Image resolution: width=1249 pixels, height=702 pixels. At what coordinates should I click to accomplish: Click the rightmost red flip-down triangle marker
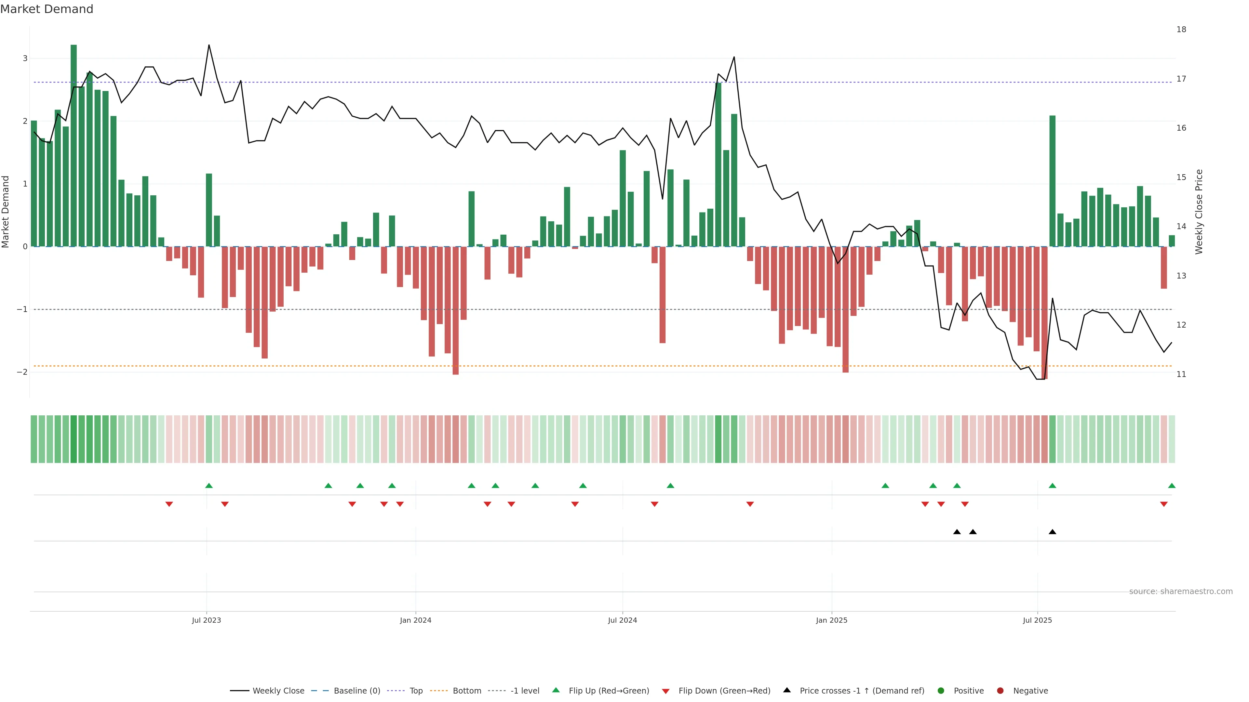pos(1164,504)
